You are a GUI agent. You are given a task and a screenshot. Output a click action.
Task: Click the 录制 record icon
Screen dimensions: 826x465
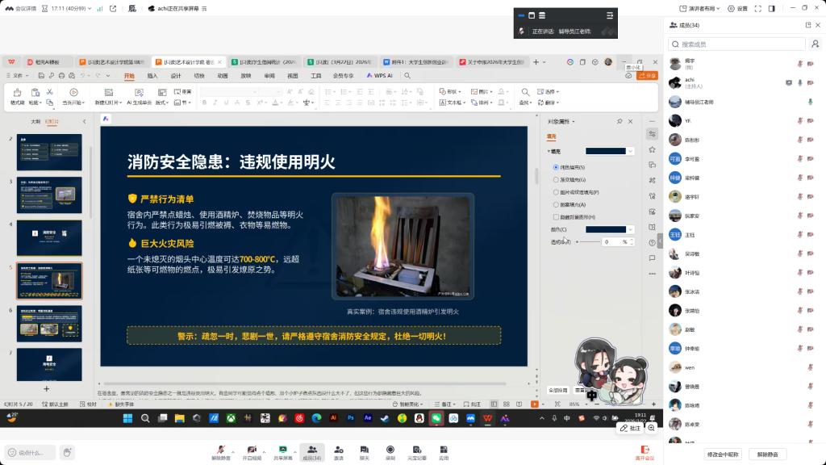pos(390,449)
